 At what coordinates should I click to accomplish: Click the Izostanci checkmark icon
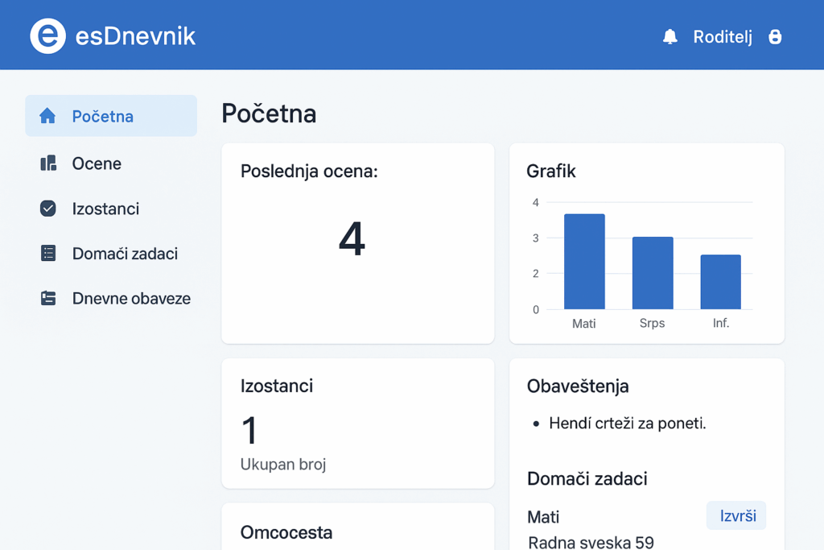point(47,209)
